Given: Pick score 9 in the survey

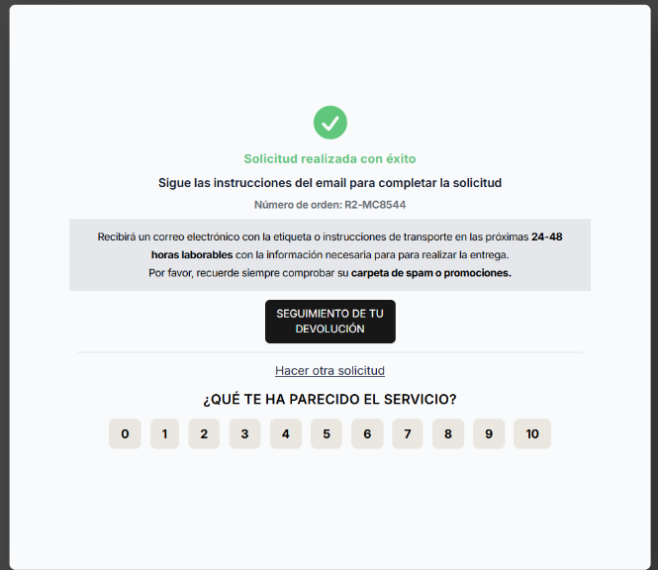Looking at the screenshot, I should [489, 433].
